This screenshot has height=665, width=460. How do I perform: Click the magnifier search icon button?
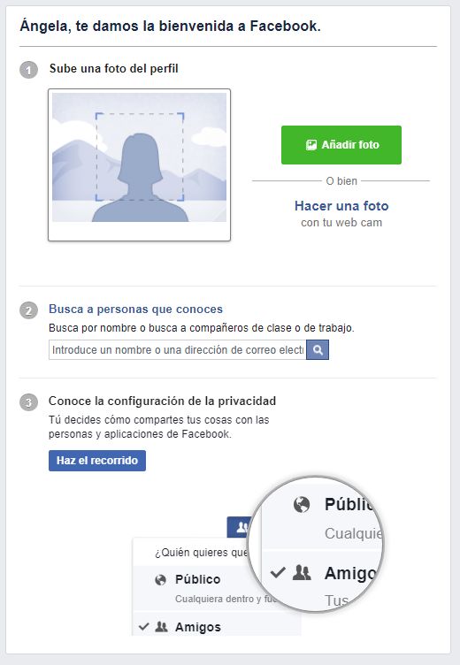tap(318, 350)
